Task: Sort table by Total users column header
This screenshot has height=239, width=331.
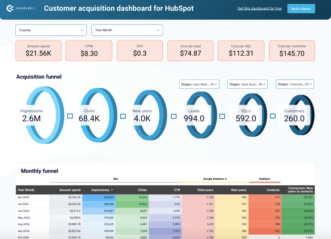Action: (x=205, y=190)
